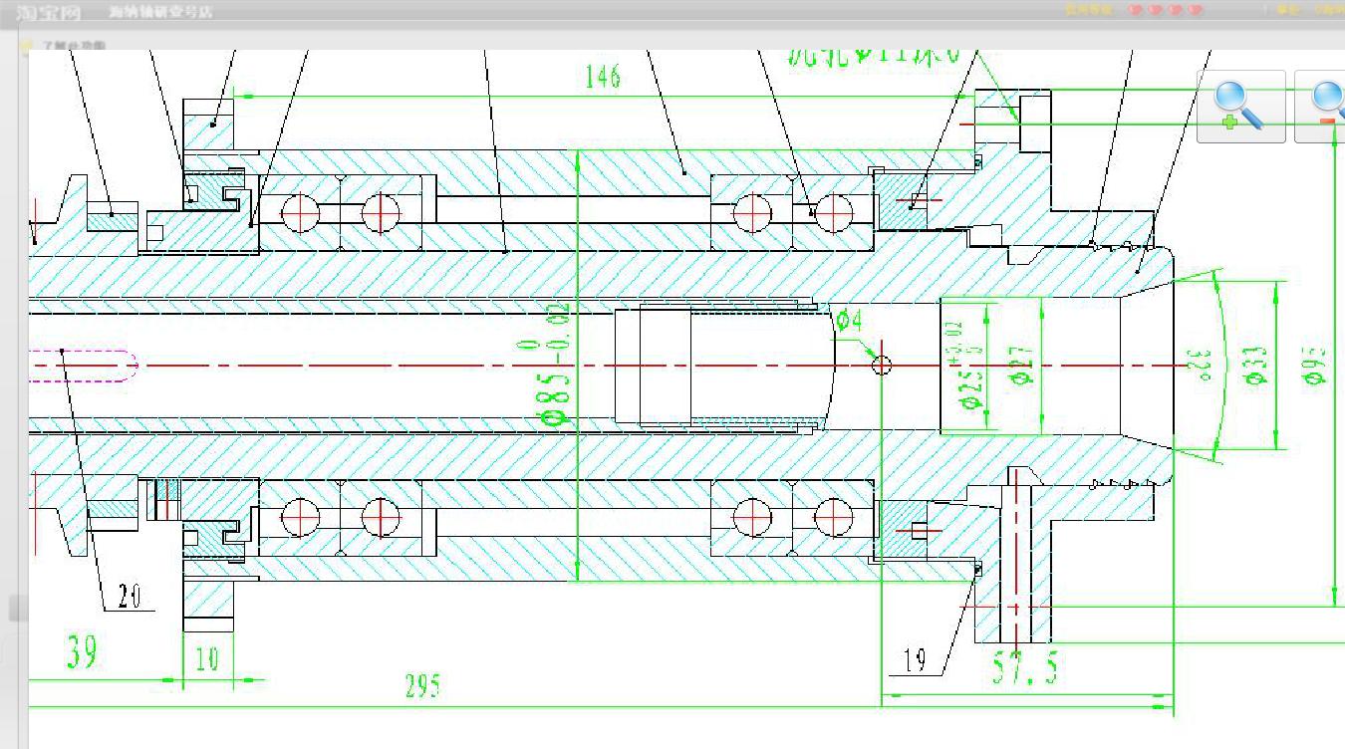Click the 295 dimension label
This screenshot has height=749, width=1345.
click(x=422, y=685)
